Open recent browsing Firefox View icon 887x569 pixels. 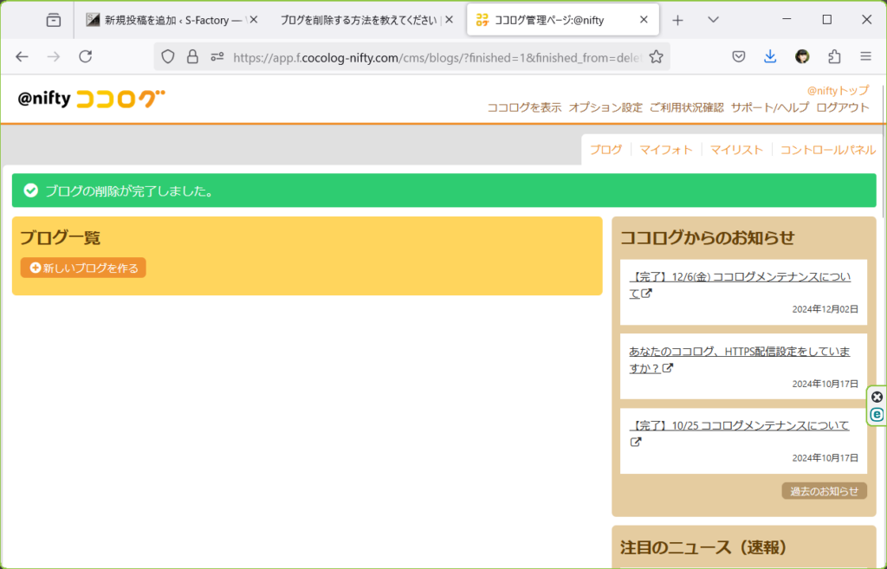(54, 21)
